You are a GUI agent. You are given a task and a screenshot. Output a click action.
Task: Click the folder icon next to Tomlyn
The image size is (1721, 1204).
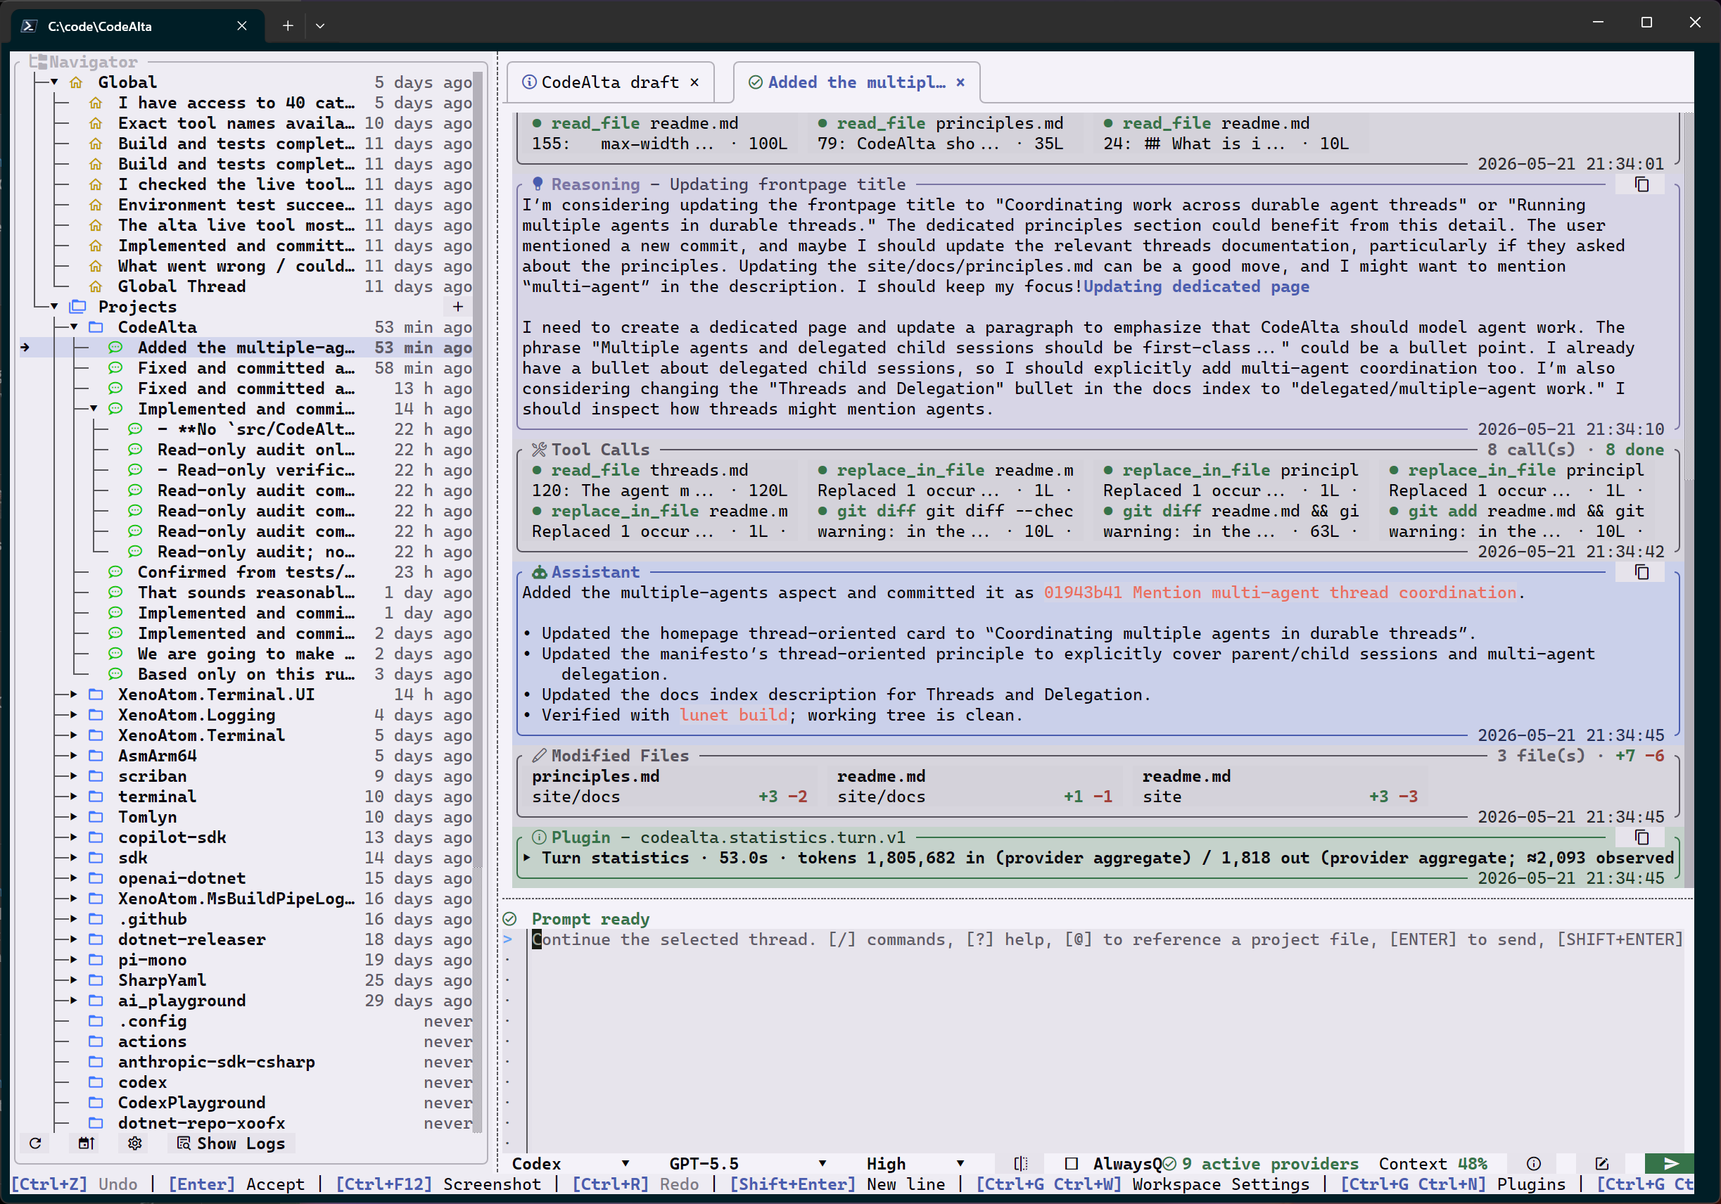point(96,817)
